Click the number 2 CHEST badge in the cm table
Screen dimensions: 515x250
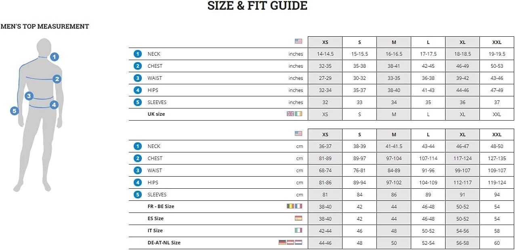tap(138, 158)
